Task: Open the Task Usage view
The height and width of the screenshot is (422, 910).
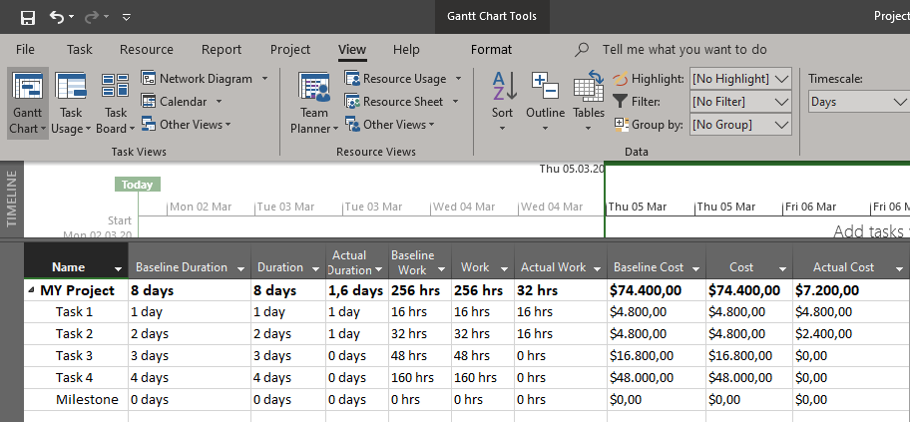Action: tap(70, 90)
